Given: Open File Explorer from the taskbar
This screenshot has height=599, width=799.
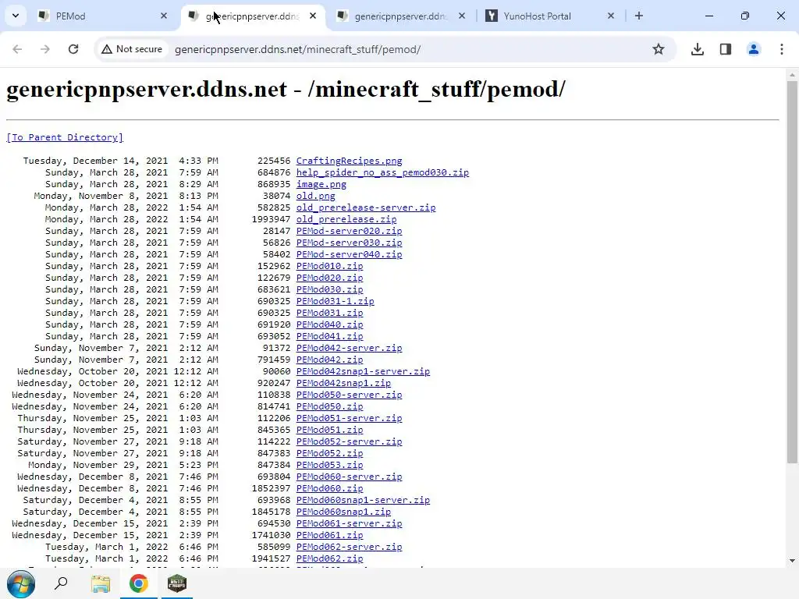Looking at the screenshot, I should point(101,583).
